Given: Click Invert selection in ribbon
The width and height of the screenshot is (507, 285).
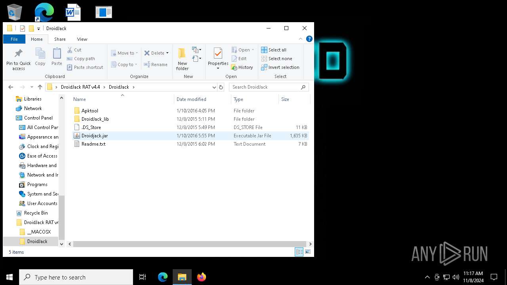Looking at the screenshot, I should pos(280,67).
